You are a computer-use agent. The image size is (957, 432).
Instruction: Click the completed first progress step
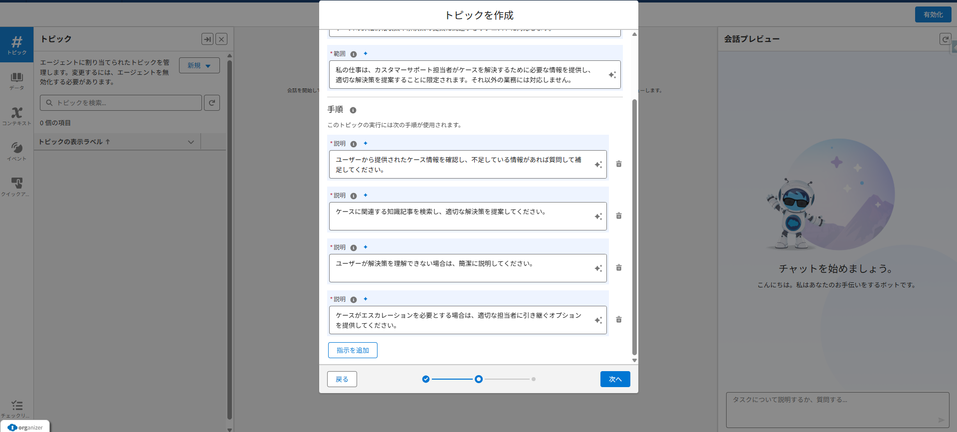pos(425,379)
